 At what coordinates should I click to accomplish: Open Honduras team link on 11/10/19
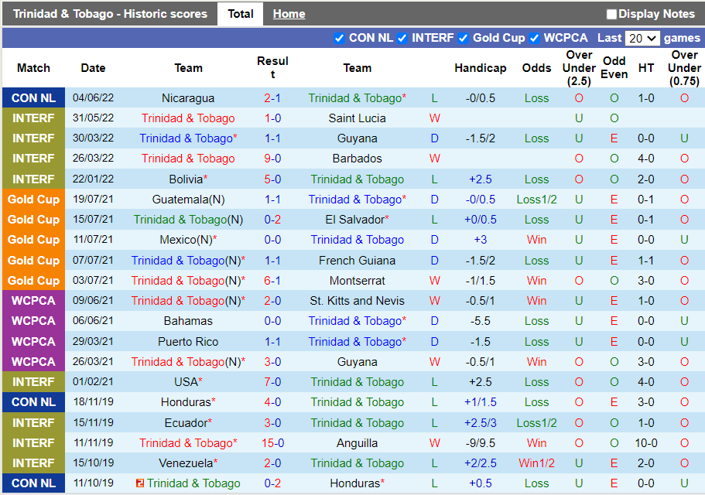[x=357, y=483]
